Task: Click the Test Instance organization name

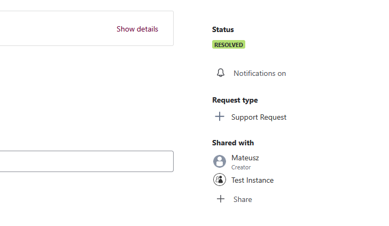Action: click(252, 180)
